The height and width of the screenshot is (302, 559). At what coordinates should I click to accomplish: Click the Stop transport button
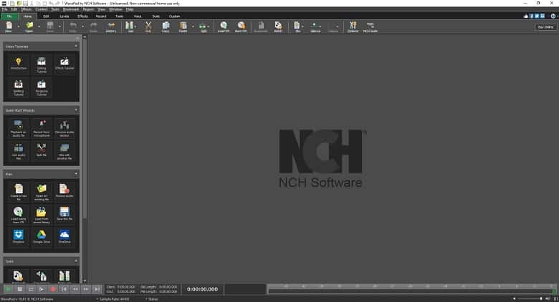(x=20, y=289)
